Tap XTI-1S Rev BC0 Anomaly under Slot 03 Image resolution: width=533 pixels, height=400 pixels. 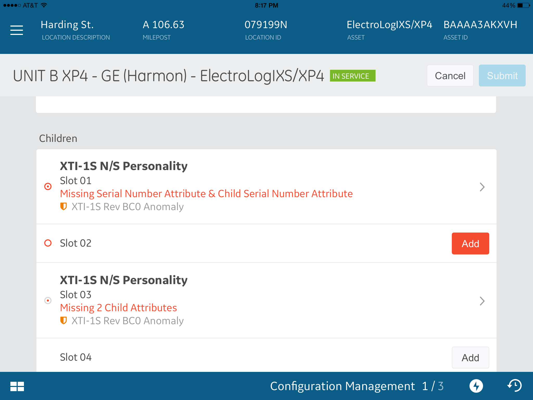tap(128, 321)
